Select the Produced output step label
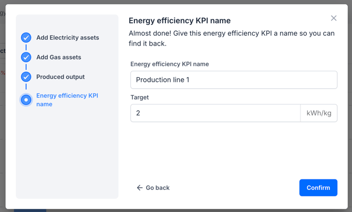 60,77
